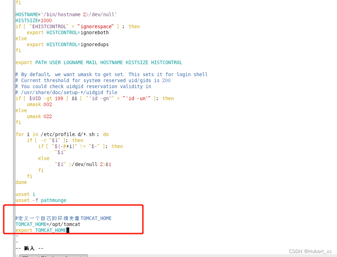Click the "-- 插入 --" insert mode status
The height and width of the screenshot is (257, 337).
coord(29,249)
